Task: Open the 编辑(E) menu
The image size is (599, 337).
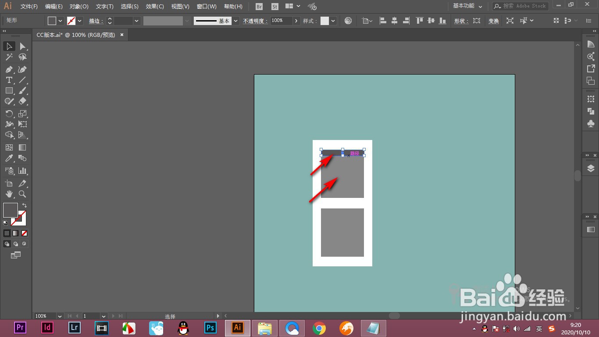Action: 54,7
